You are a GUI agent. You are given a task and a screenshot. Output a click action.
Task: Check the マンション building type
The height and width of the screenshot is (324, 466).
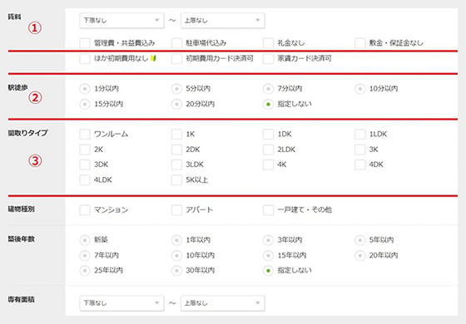point(85,209)
